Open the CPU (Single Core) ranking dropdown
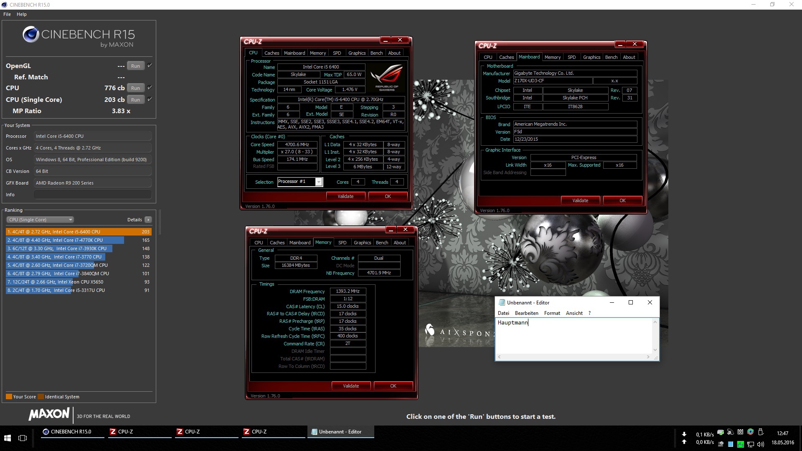This screenshot has width=802, height=451. 40,220
